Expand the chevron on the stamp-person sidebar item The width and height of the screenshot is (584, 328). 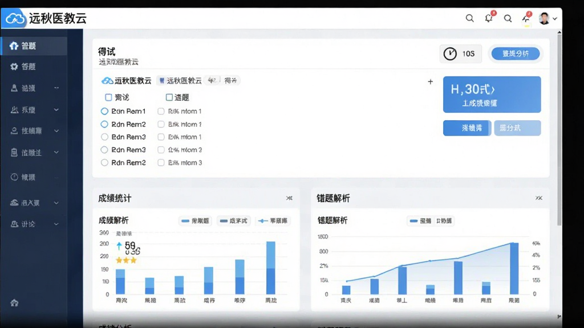[56, 131]
